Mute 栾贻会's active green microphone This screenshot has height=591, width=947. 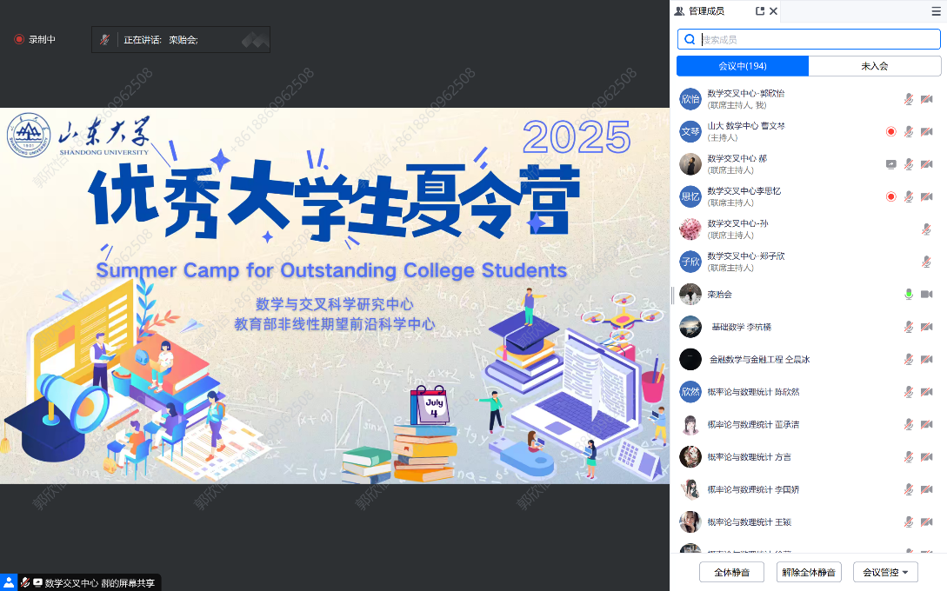(909, 294)
